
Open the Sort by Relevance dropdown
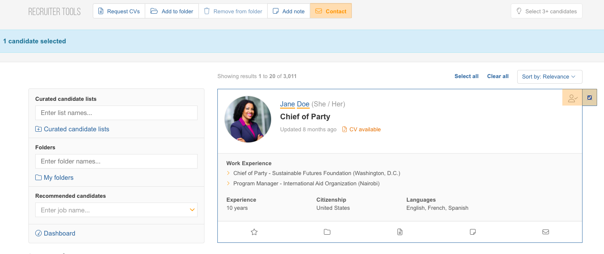[x=550, y=77]
